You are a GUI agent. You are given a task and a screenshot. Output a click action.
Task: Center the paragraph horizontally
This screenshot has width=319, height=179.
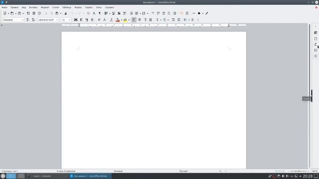140,20
